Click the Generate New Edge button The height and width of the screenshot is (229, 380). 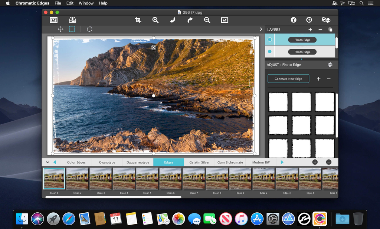[288, 79]
